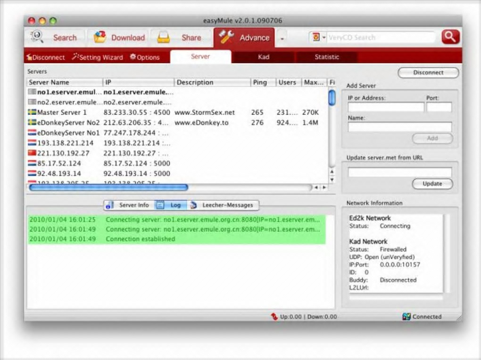
Task: Click the Master Server 1 flag icon
Action: click(32, 112)
